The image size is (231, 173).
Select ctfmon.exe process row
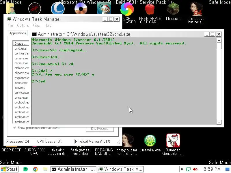click(x=21, y=68)
